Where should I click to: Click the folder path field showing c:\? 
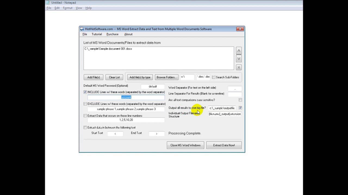pos(188,77)
